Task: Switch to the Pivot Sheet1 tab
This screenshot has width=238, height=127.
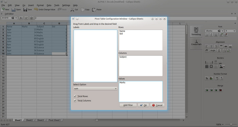Action: (54, 120)
